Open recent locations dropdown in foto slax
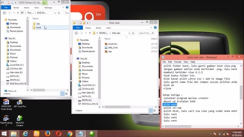Screen dimensions: 244x137 86,33
